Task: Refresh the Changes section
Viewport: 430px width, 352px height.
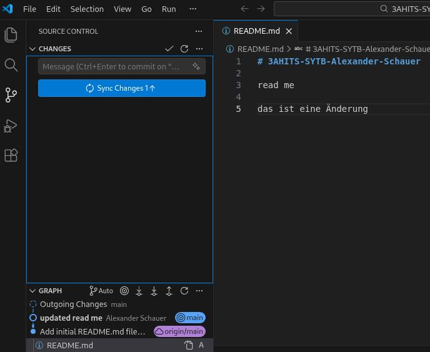Action: pos(184,49)
